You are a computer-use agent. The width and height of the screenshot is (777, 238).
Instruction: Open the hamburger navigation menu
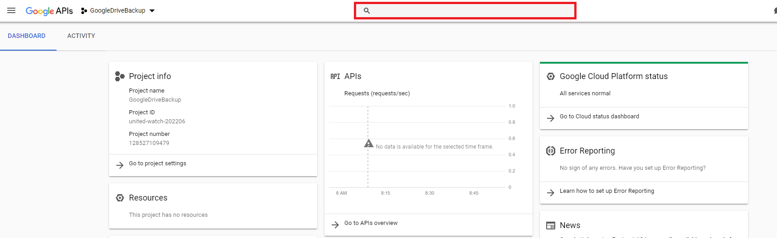coord(11,10)
